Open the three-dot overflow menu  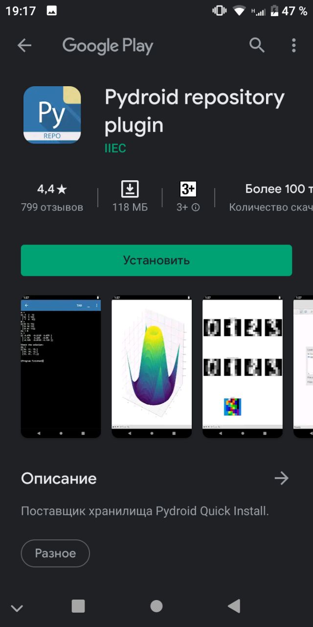click(x=293, y=46)
